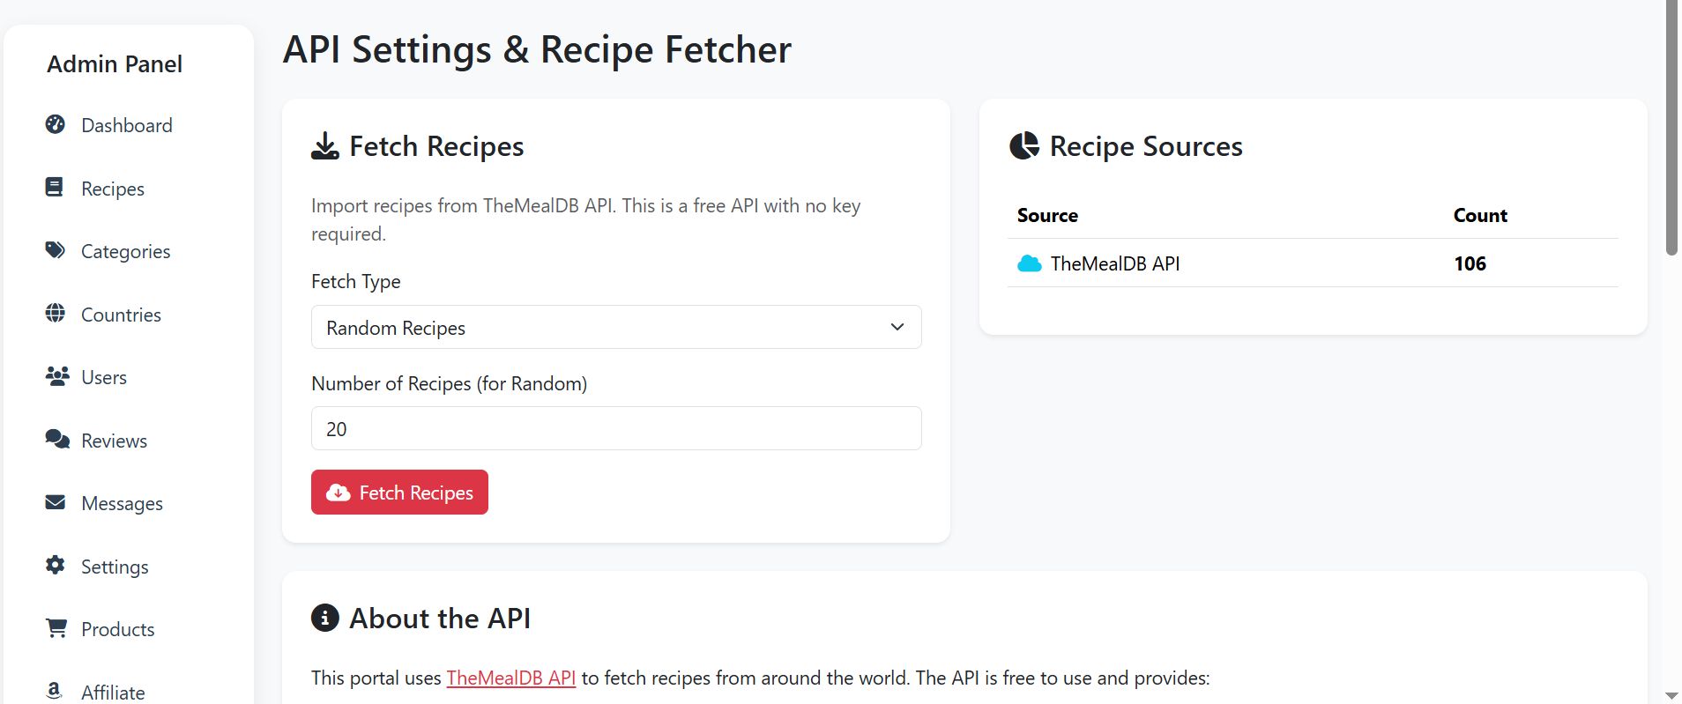Navigate to Users in sidebar

coord(104,378)
